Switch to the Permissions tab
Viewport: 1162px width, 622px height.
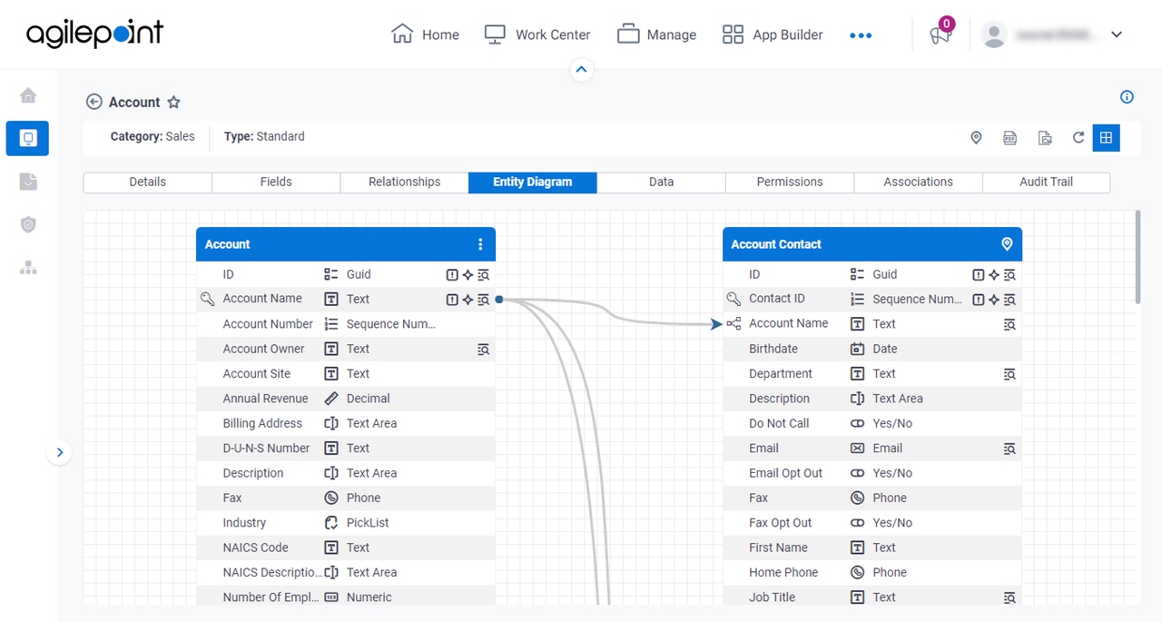[x=790, y=182]
